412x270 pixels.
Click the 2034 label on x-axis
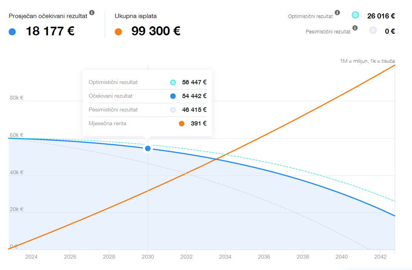tap(225, 257)
